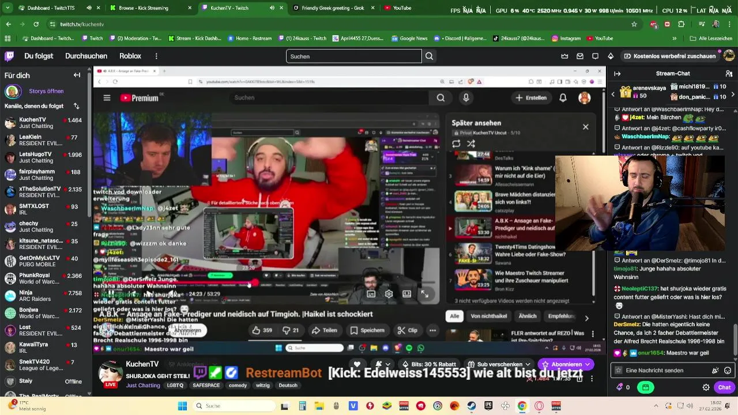
Task: Click the Twitch Suchen search field
Action: 354,56
